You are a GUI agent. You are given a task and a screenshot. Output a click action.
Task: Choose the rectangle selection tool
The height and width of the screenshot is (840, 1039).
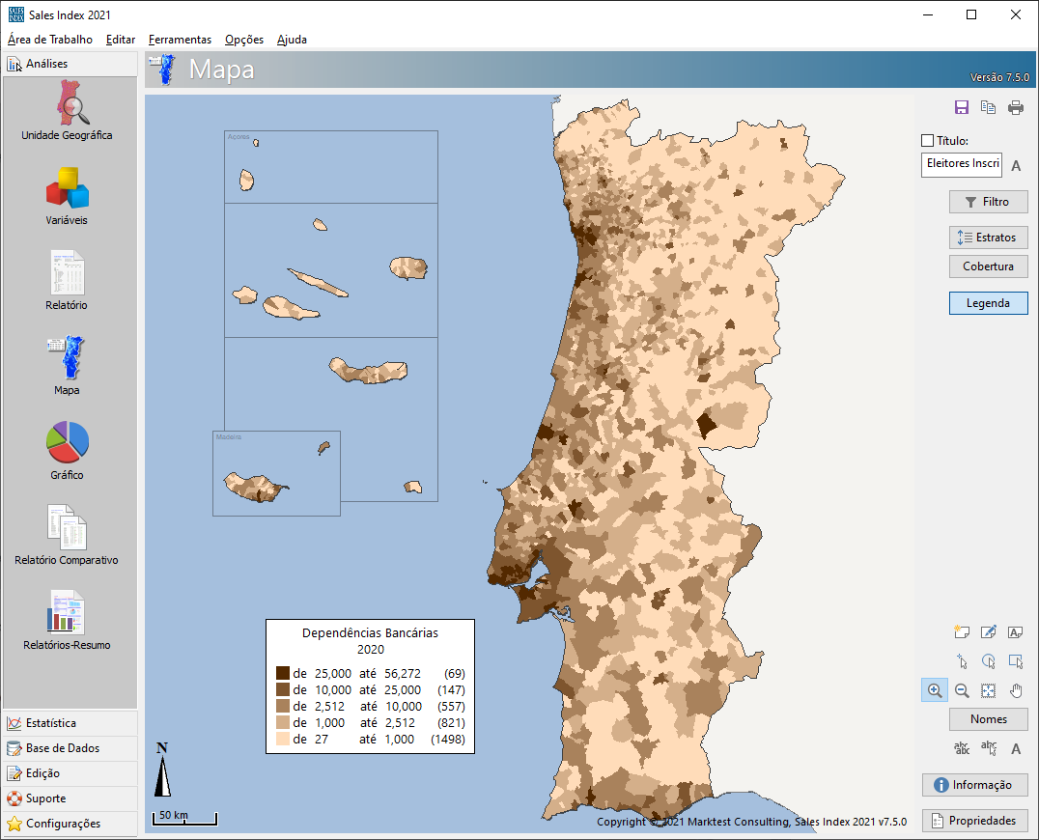point(1015,661)
